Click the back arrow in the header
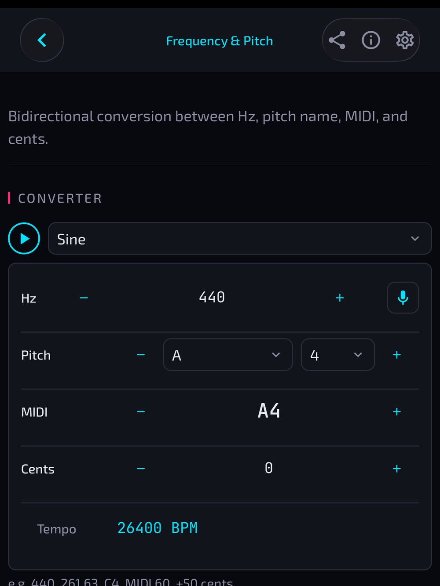The height and width of the screenshot is (586, 440). (x=42, y=40)
